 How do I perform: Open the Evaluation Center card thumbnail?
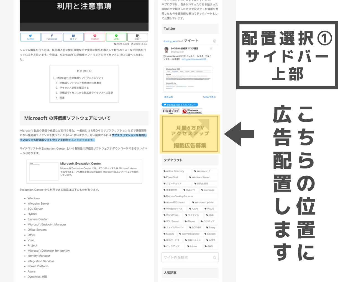click(43, 171)
